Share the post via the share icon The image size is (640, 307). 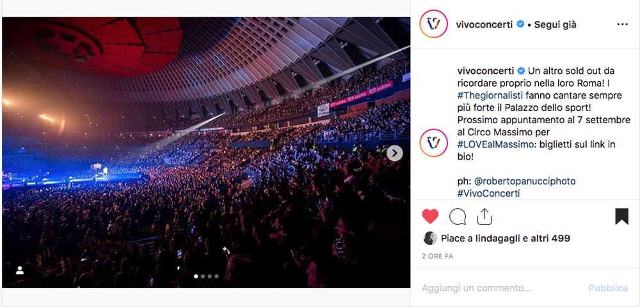point(484,216)
